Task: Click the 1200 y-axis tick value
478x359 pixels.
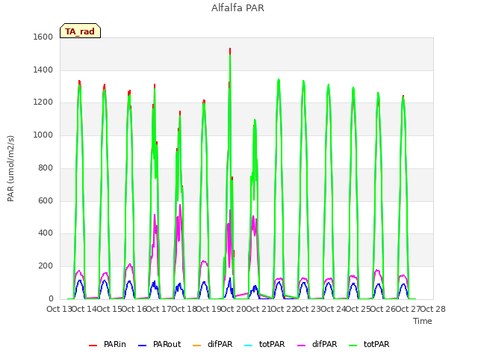Action: (43, 102)
